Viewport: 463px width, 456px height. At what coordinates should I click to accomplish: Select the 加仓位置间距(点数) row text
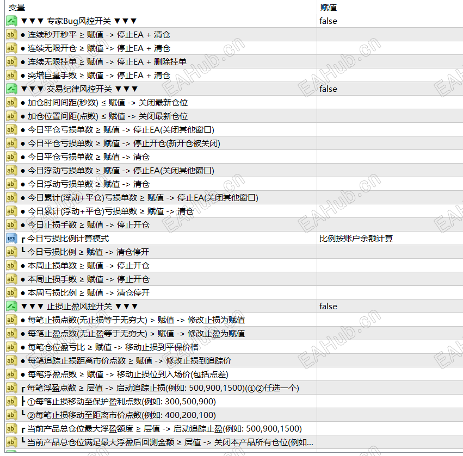[x=104, y=116]
